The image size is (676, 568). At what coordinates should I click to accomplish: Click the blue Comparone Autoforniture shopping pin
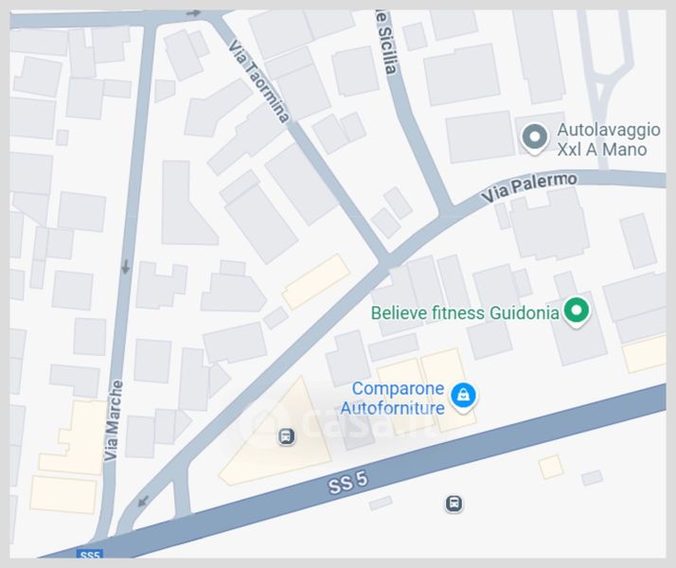(x=463, y=398)
